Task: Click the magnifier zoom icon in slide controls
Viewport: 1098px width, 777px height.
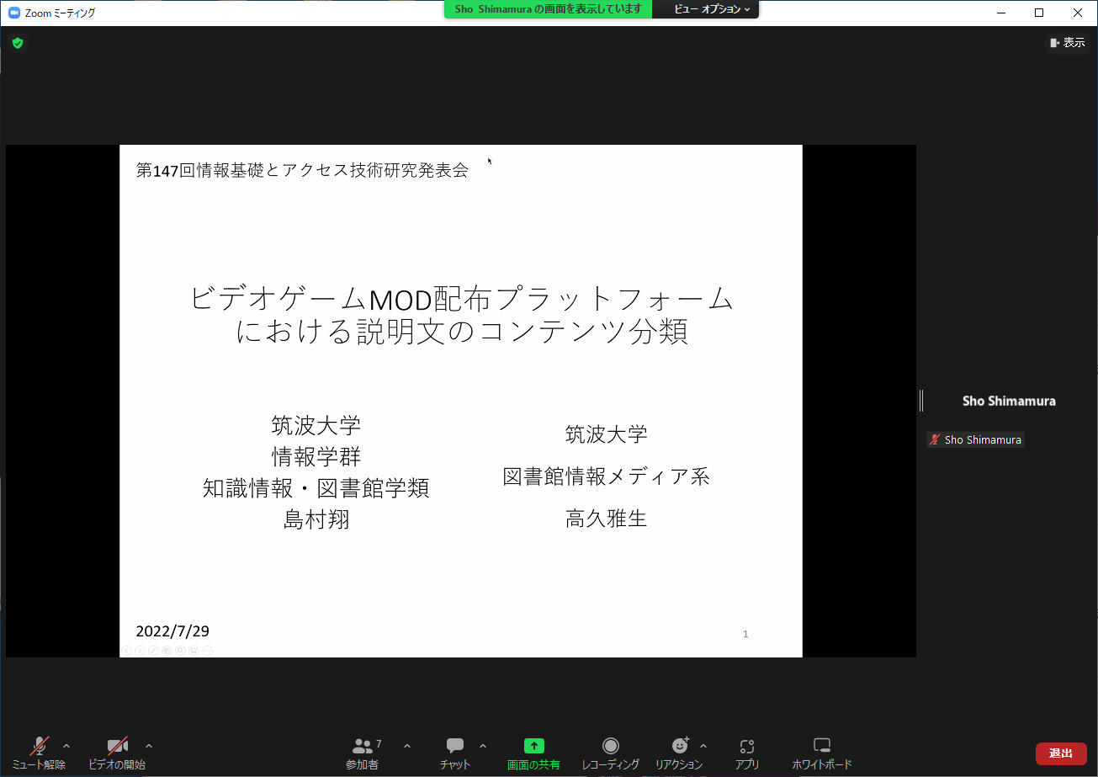Action: point(180,651)
